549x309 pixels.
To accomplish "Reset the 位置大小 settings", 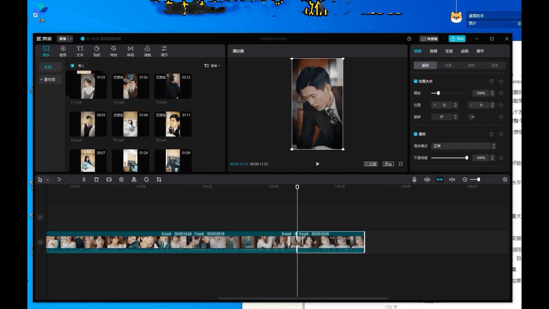I will (492, 81).
